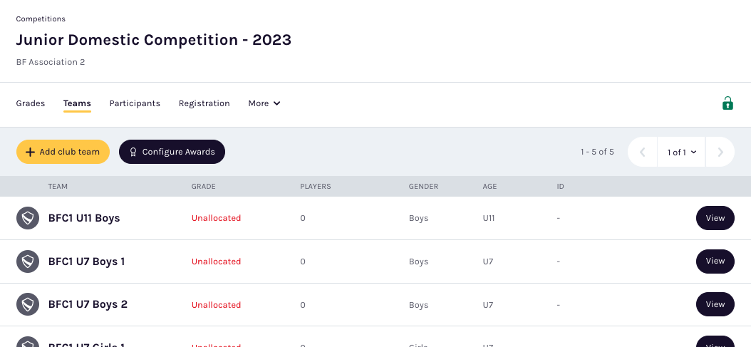The height and width of the screenshot is (347, 751).
Task: Open the '1 of 1' page dropdown
Action: coord(681,152)
